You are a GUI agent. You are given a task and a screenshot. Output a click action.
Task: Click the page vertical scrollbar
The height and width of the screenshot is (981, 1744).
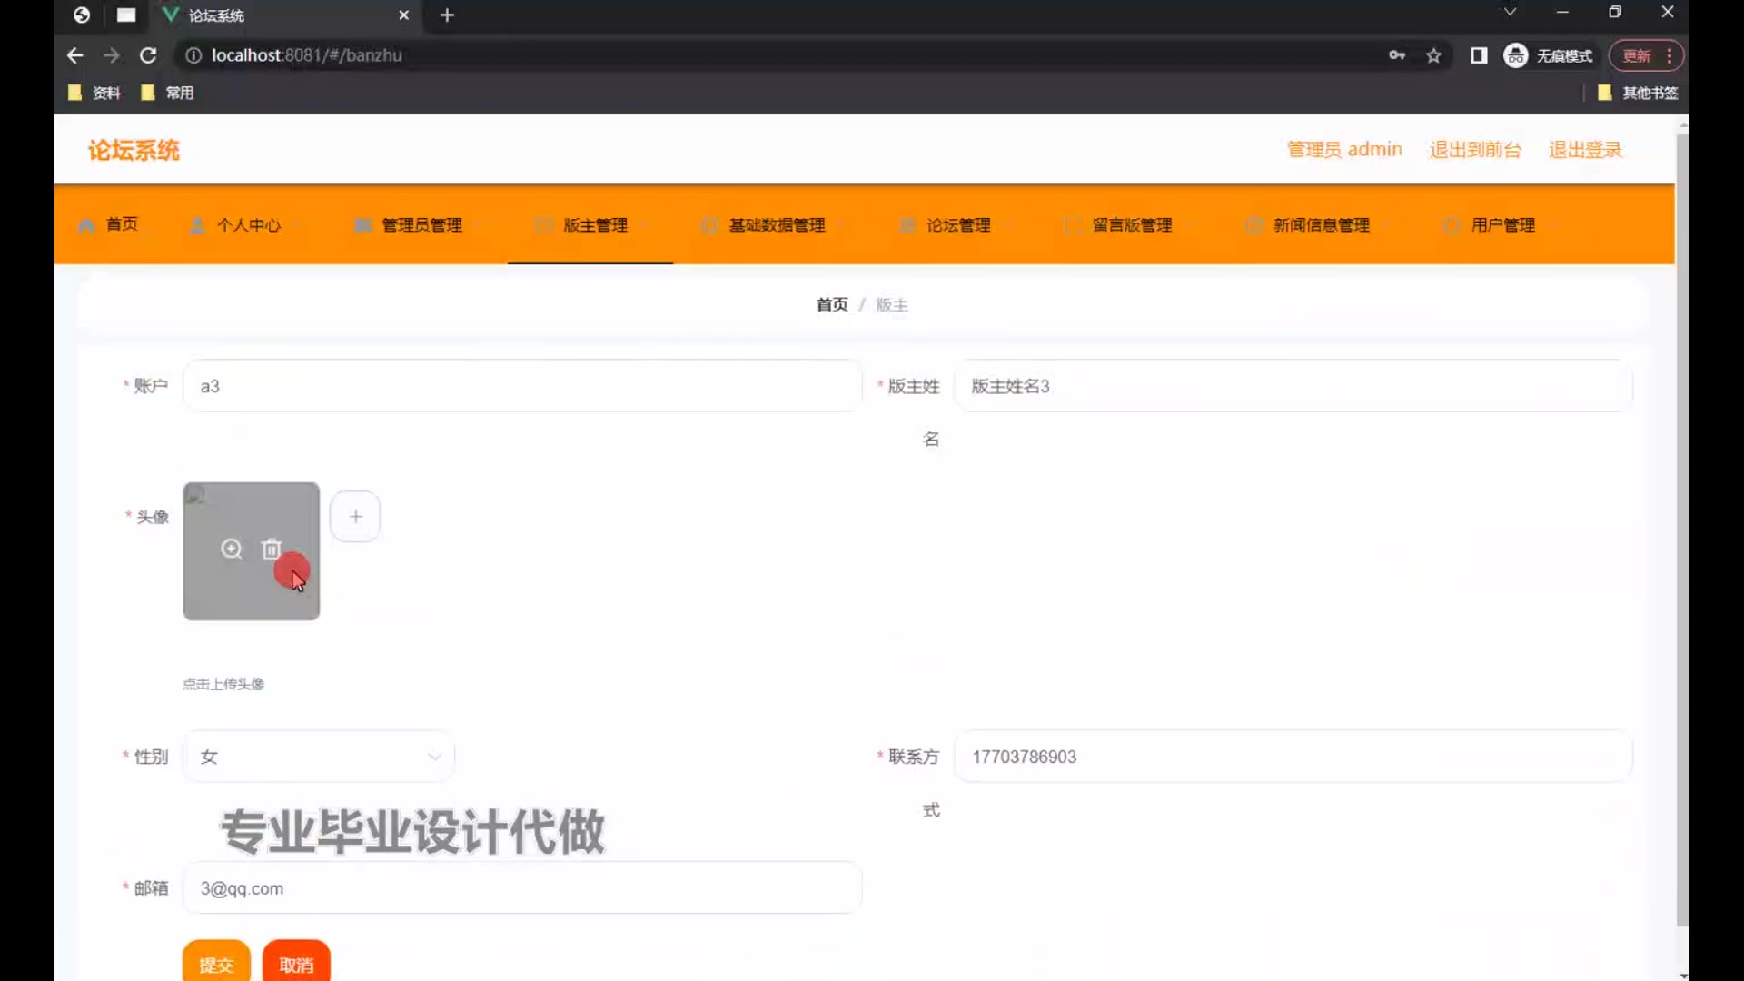coord(1682,527)
